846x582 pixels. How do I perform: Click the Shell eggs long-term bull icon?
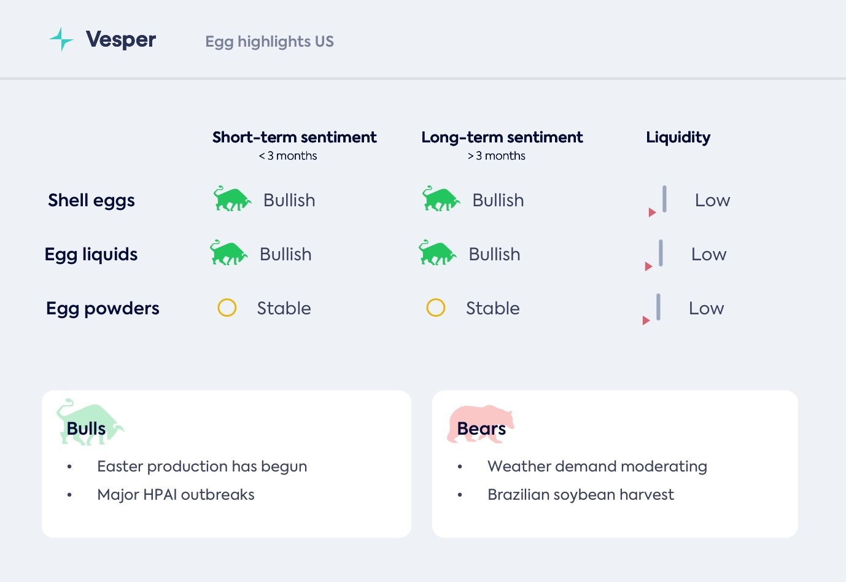coord(440,199)
